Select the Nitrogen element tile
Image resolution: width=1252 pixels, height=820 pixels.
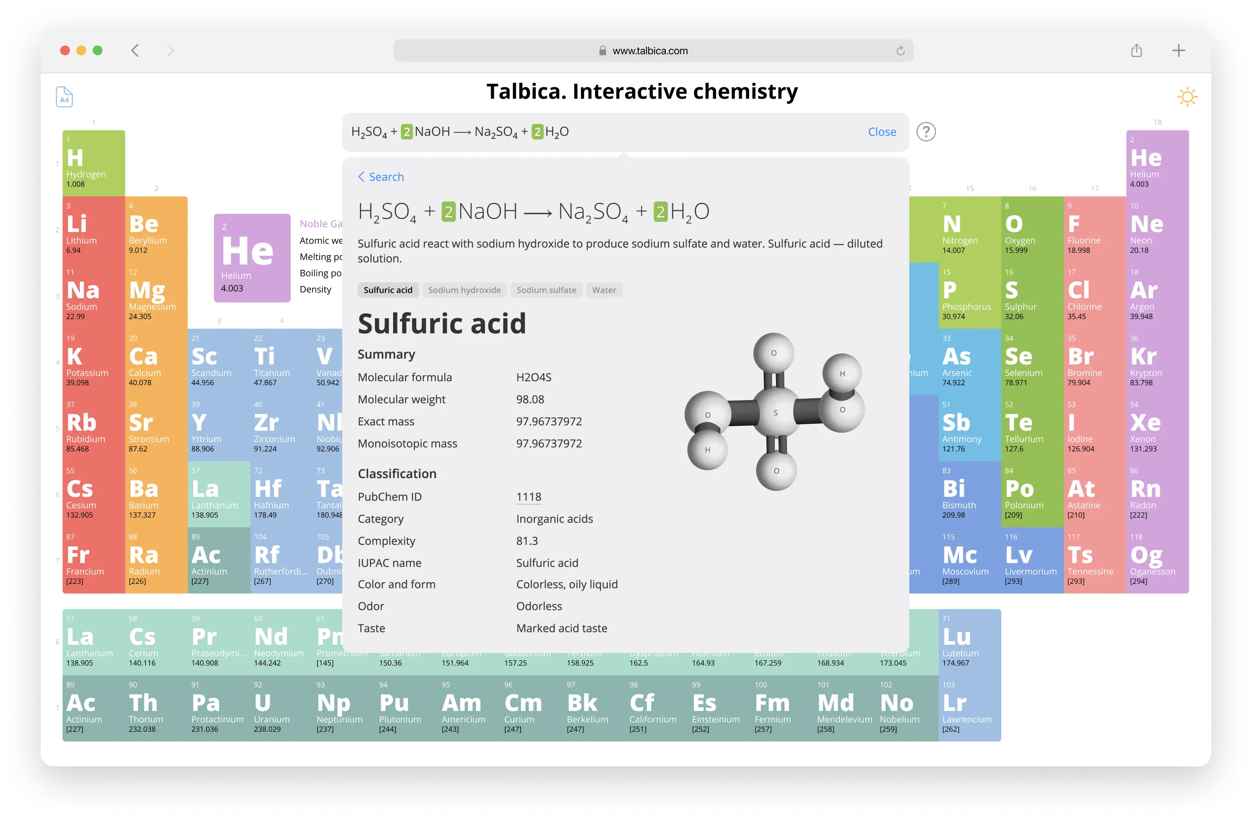point(969,229)
